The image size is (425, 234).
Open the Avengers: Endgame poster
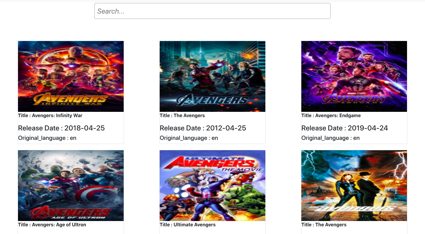[x=354, y=76]
